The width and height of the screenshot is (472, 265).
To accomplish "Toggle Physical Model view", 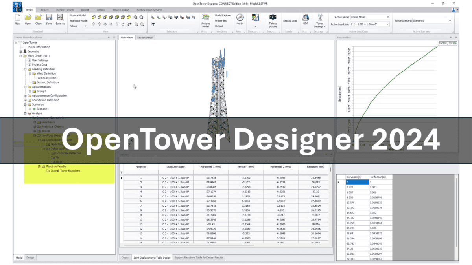I will (x=78, y=15).
